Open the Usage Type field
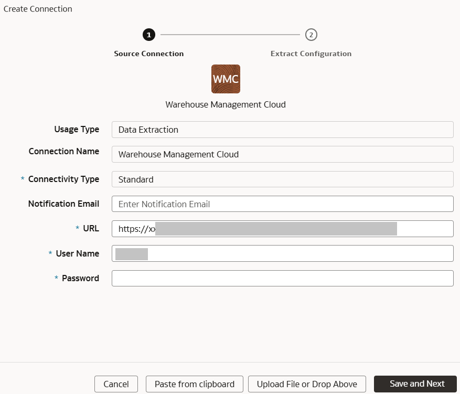 (x=282, y=129)
